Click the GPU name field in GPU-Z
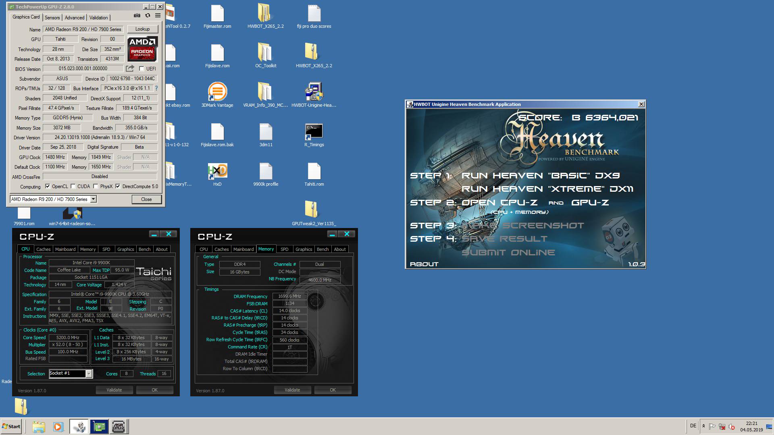The height and width of the screenshot is (435, 774). 83,29
